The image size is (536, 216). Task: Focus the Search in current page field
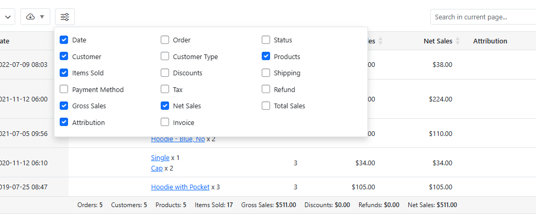coord(482,17)
